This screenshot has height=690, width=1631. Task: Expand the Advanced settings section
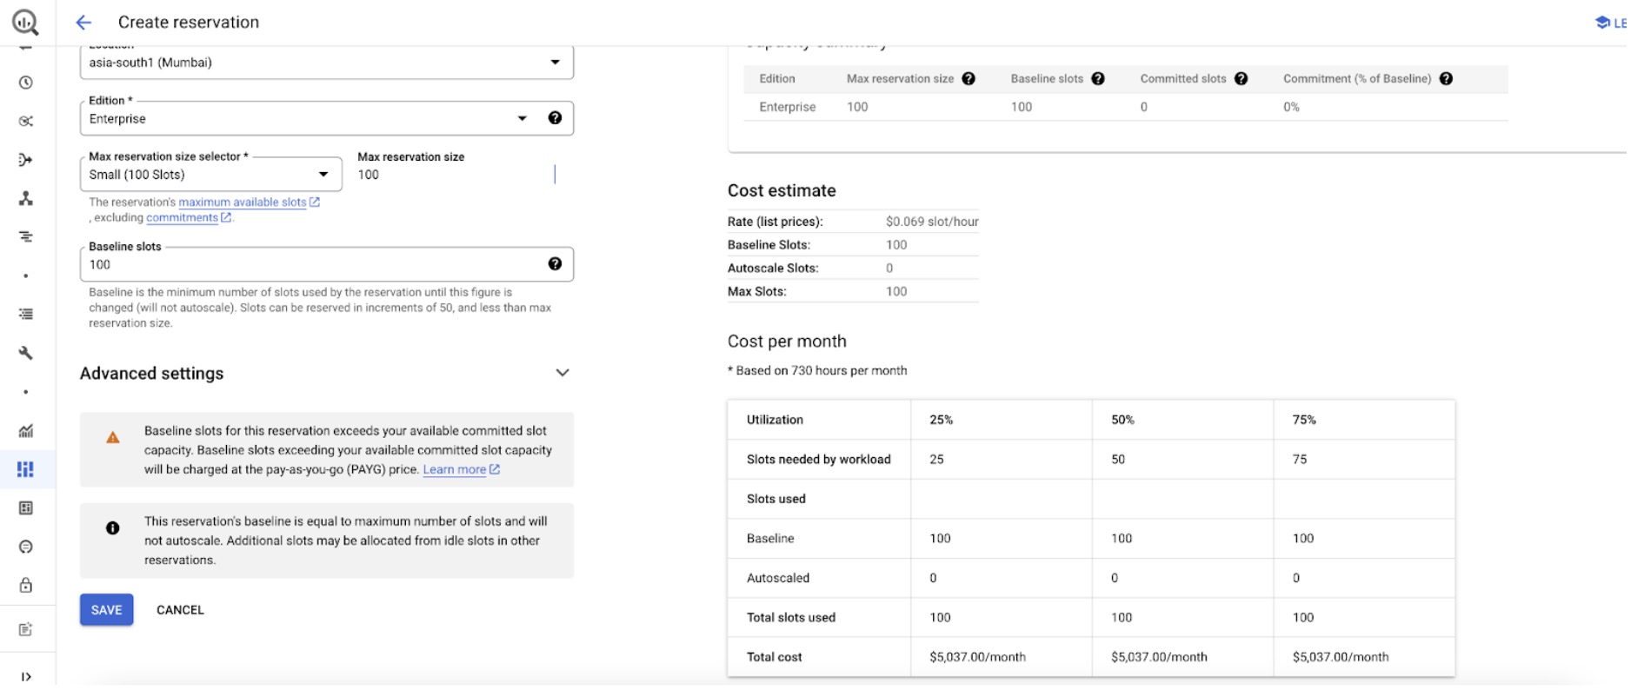326,373
